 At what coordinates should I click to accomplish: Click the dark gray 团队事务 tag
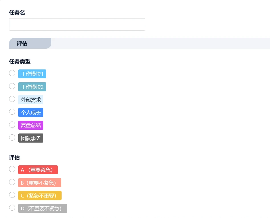tap(31, 138)
